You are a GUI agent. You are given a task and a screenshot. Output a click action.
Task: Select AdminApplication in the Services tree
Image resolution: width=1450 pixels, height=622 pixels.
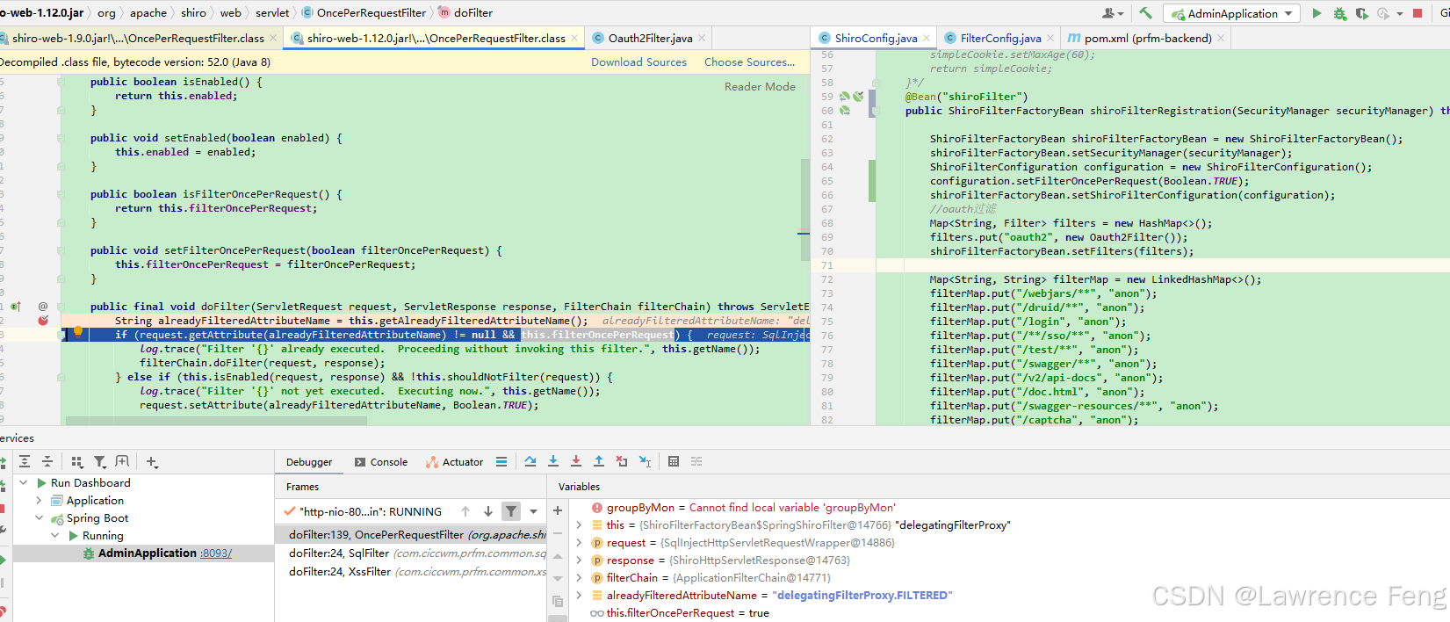coord(147,553)
